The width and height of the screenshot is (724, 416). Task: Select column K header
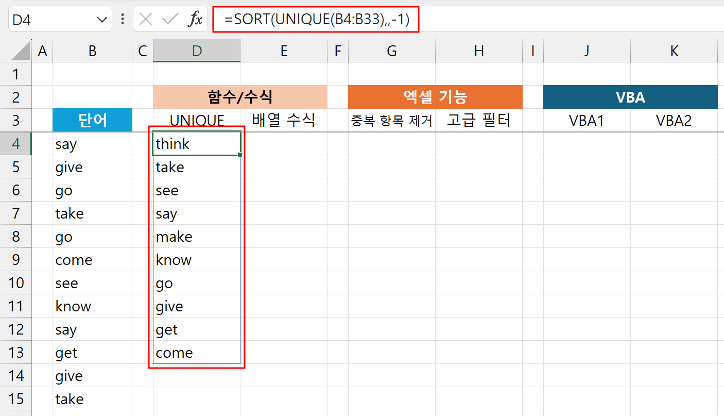674,50
